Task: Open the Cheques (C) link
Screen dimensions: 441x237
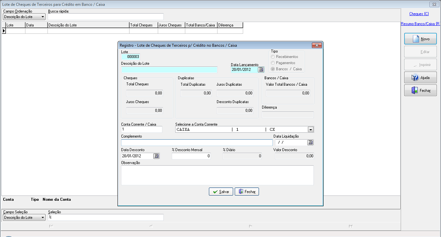Action: coord(419,14)
